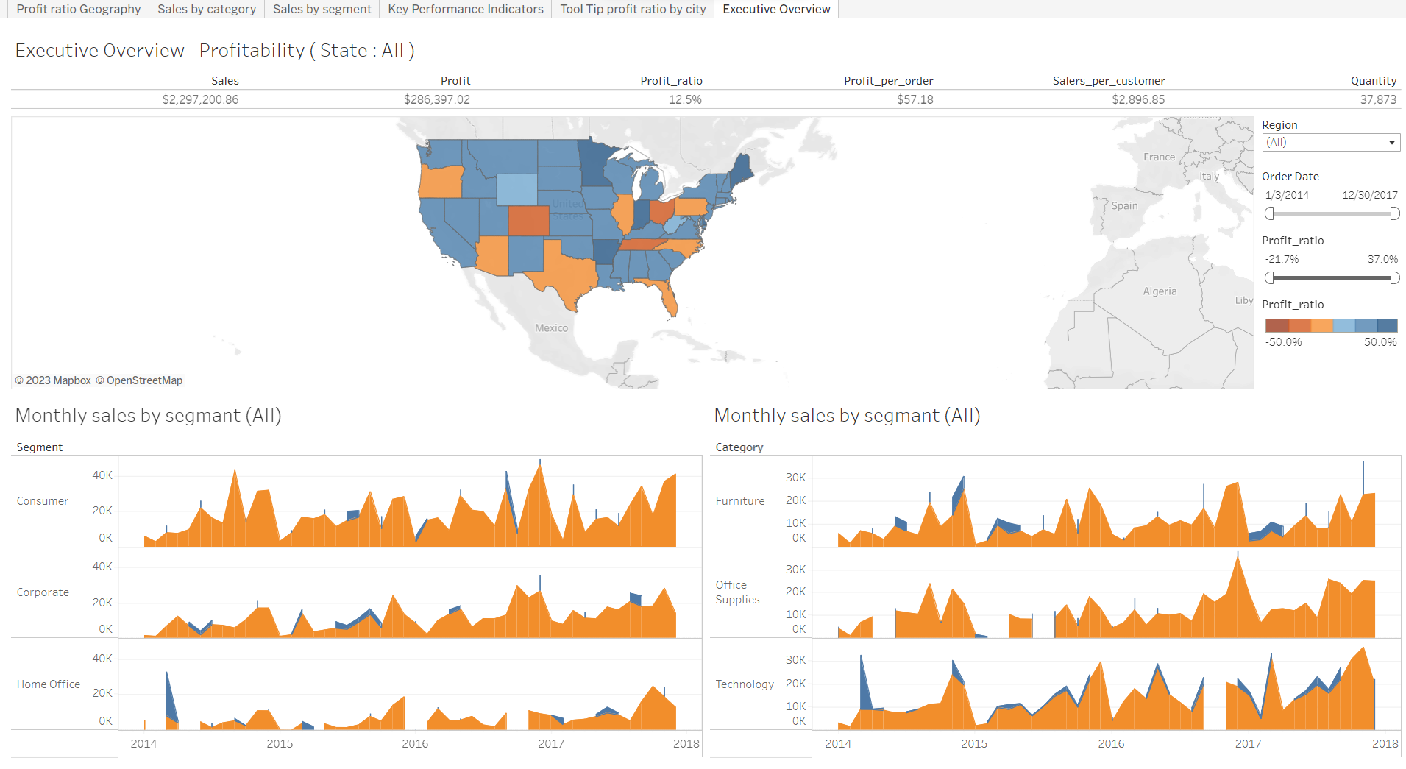1406x769 pixels.
Task: Click the Order Date end value 12/30/2017
Action: tap(1369, 195)
